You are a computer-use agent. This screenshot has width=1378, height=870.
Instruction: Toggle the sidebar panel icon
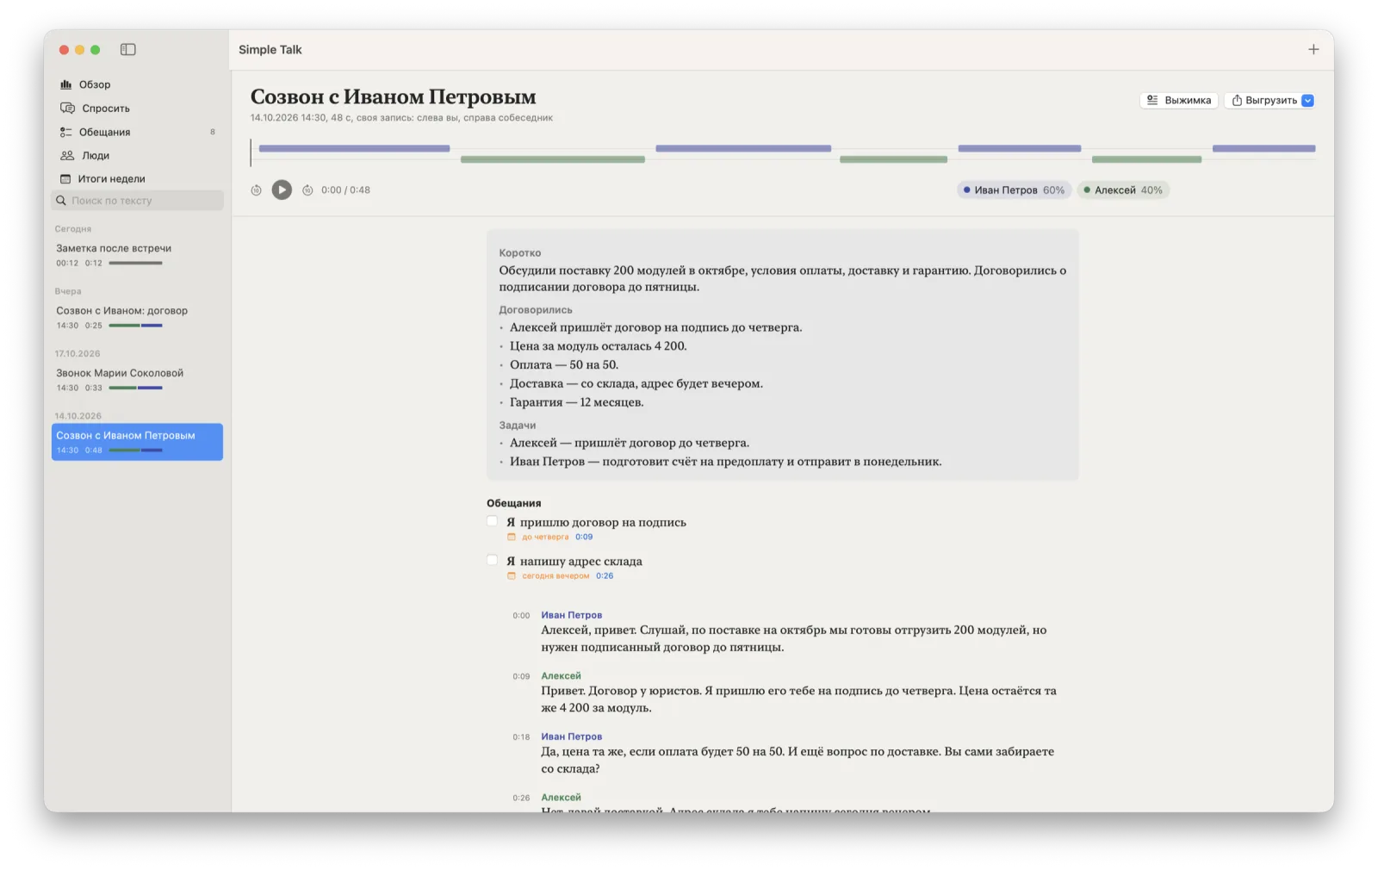(127, 49)
